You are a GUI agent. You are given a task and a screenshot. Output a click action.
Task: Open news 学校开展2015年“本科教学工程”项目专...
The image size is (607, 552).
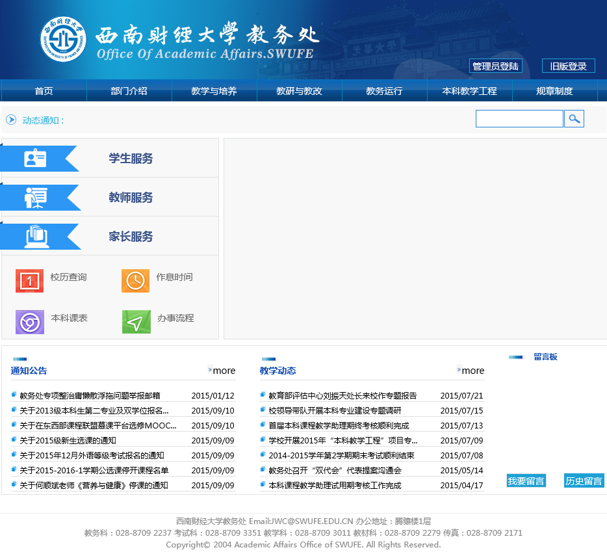(343, 440)
